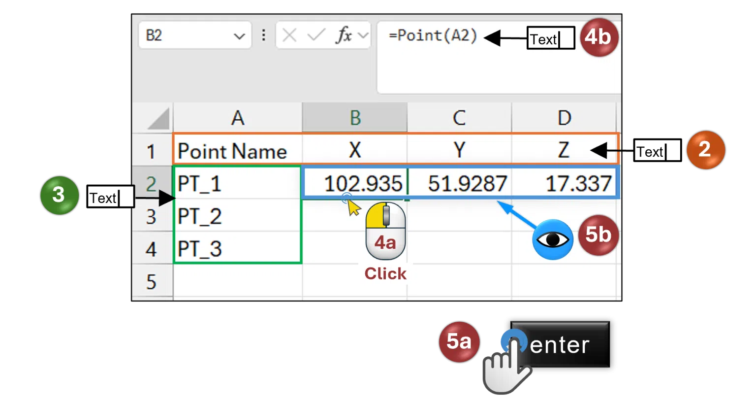Select the orange badge numbered 2
This screenshot has width=756, height=406.
click(705, 150)
